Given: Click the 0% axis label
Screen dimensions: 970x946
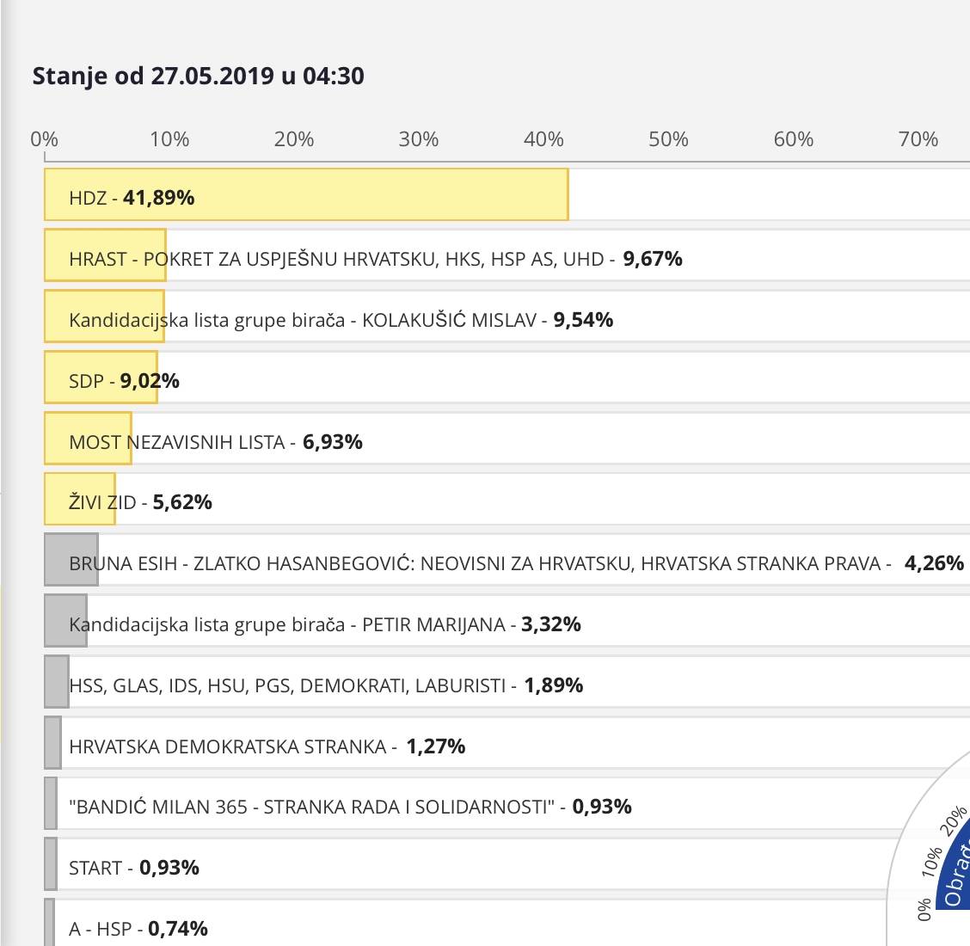Looking at the screenshot, I should click(x=44, y=139).
